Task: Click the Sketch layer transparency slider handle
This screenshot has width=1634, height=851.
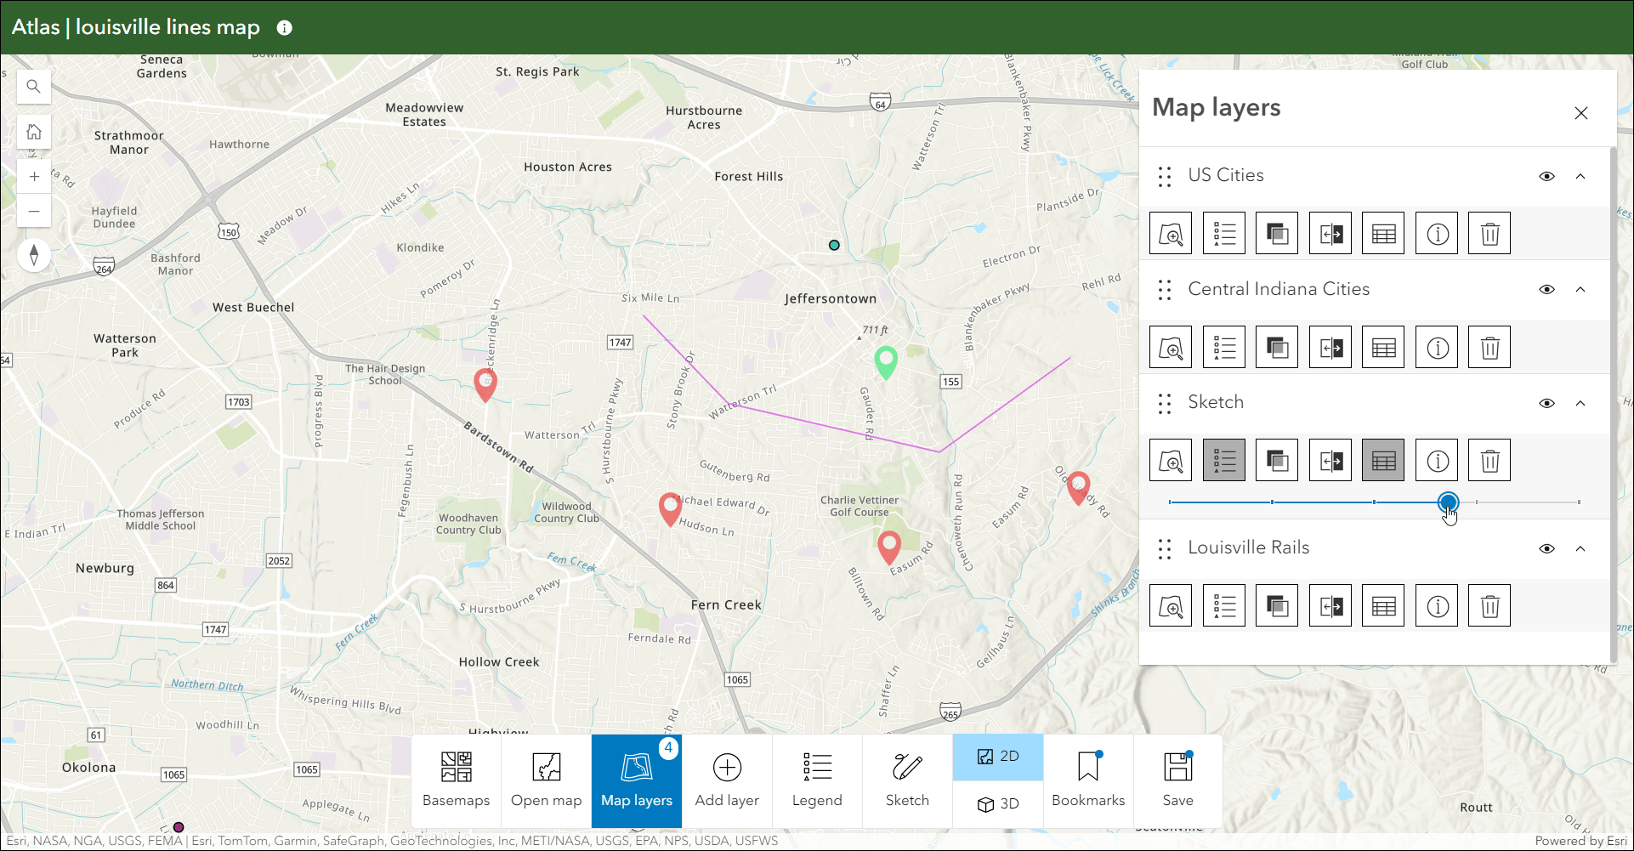Action: coord(1448,502)
